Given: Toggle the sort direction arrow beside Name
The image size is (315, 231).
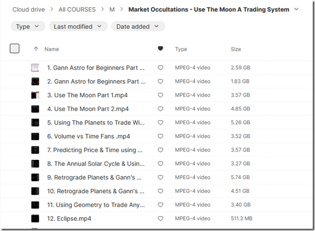Looking at the screenshot, I should pyautogui.click(x=36, y=49).
